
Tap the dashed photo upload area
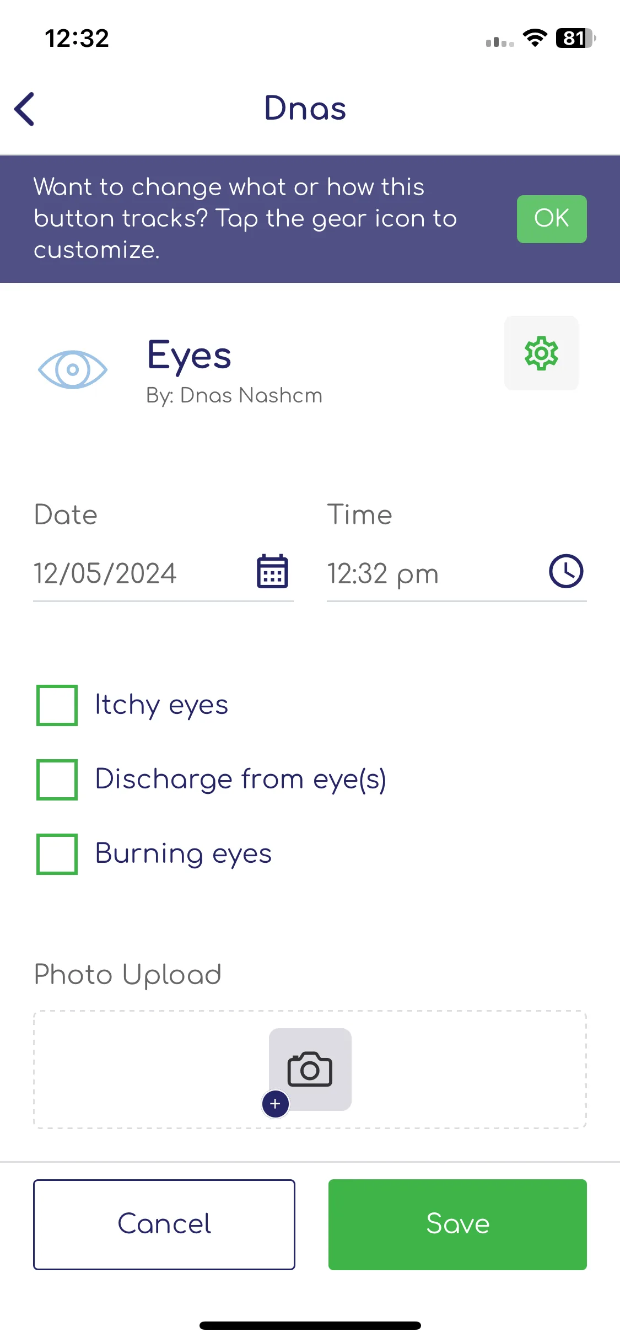[310, 1070]
